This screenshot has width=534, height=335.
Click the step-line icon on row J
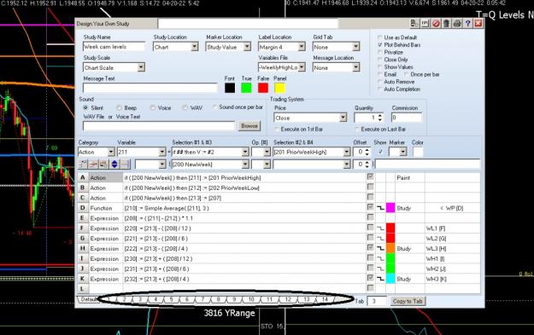380,269
